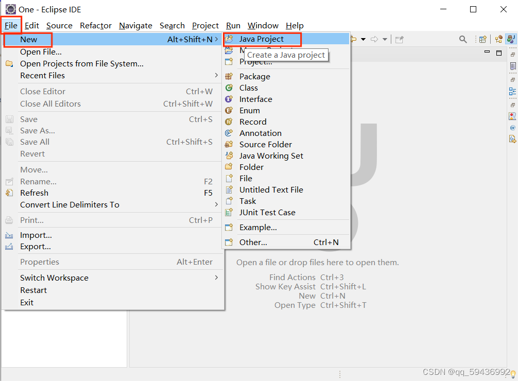This screenshot has height=381, width=518.
Task: Maximize the editor area
Action: [x=499, y=53]
